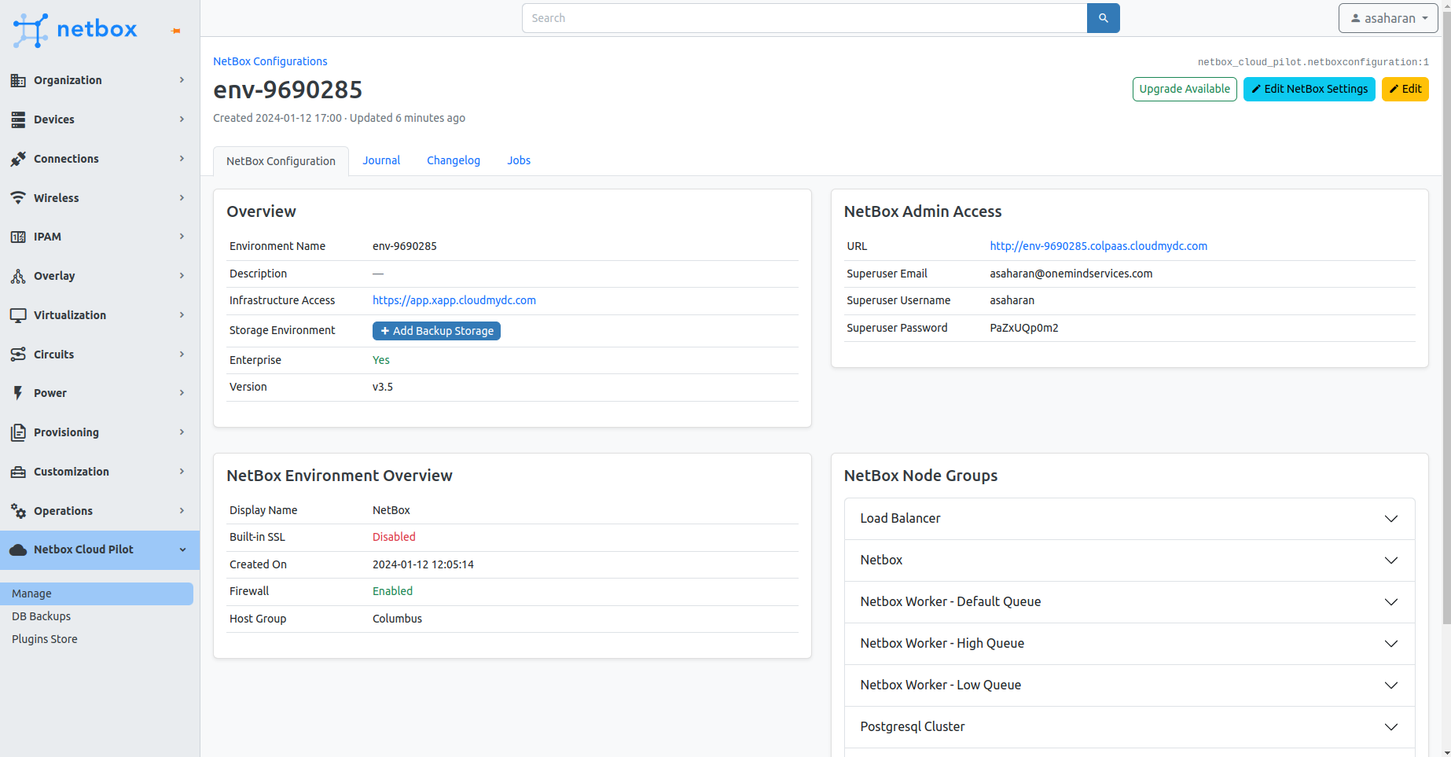Expand Netbox Worker - High Queue group

[x=1130, y=644]
